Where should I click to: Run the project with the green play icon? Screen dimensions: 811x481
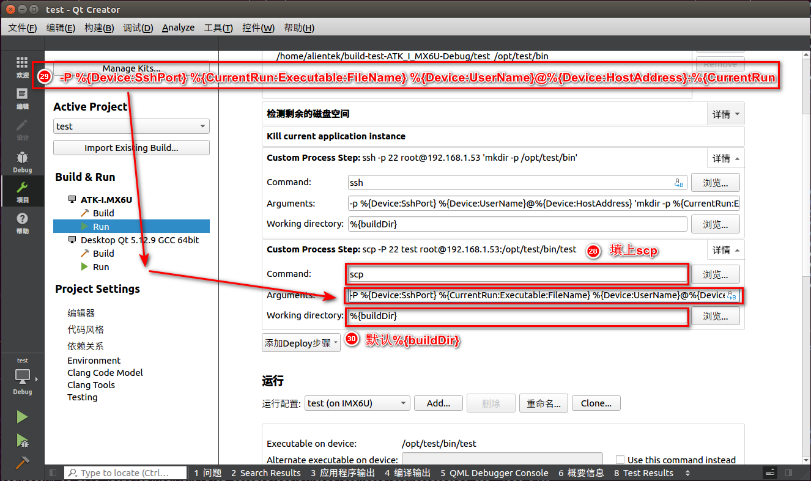(x=22, y=416)
